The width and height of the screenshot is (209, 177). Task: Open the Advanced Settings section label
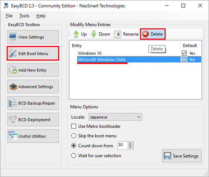click(x=36, y=87)
